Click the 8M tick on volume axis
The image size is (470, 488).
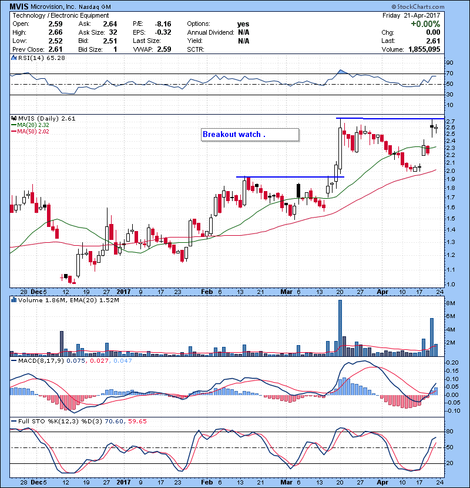click(x=451, y=303)
